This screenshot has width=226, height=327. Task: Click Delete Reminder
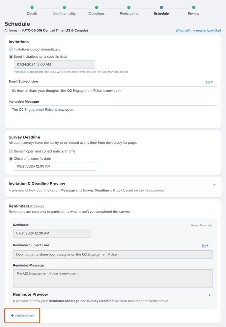(201, 225)
